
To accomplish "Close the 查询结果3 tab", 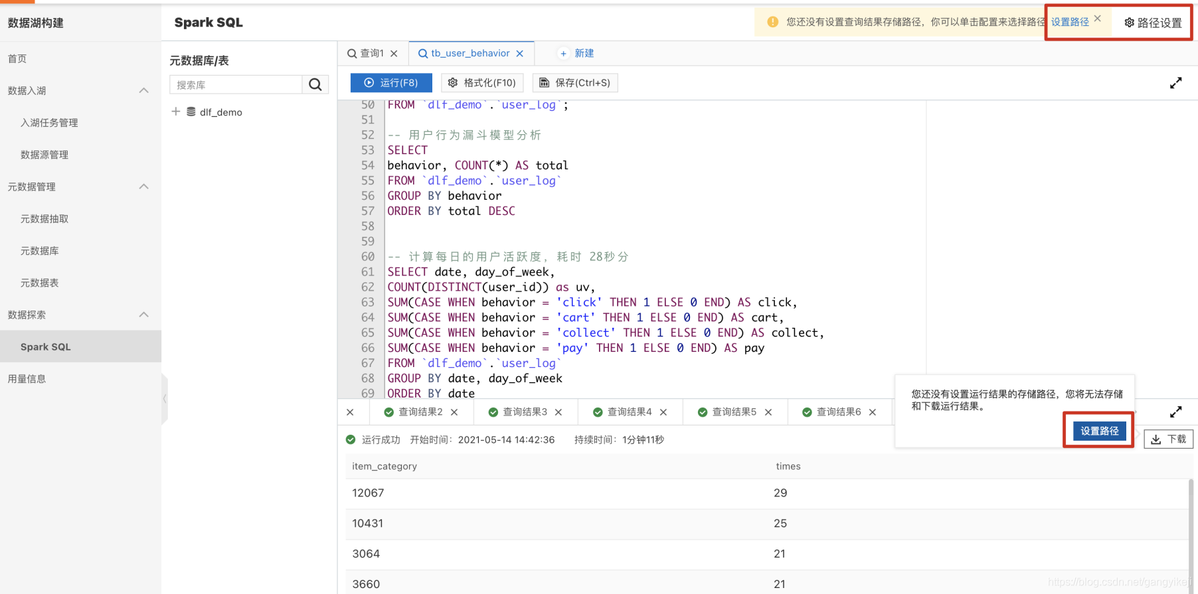I will (558, 412).
